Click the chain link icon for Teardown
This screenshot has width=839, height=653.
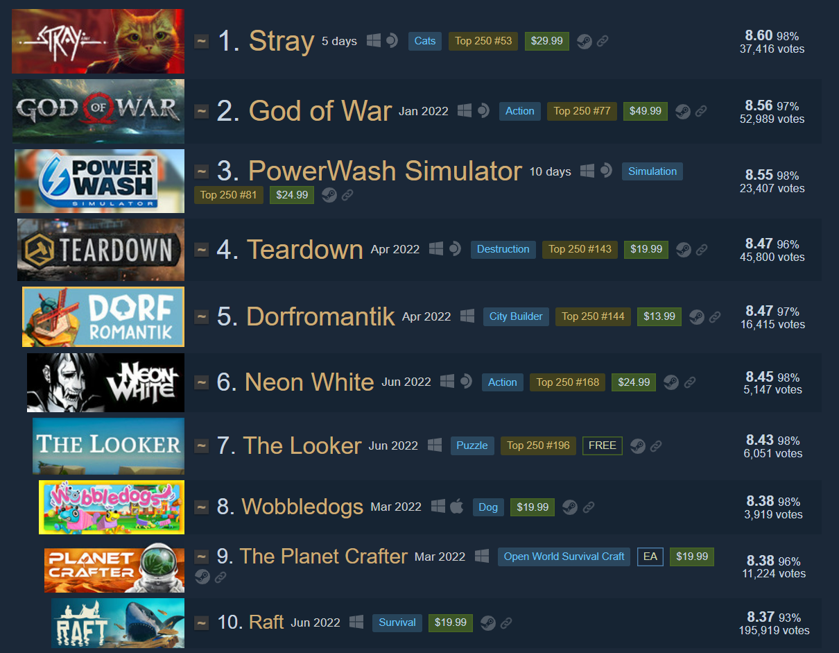click(x=702, y=249)
